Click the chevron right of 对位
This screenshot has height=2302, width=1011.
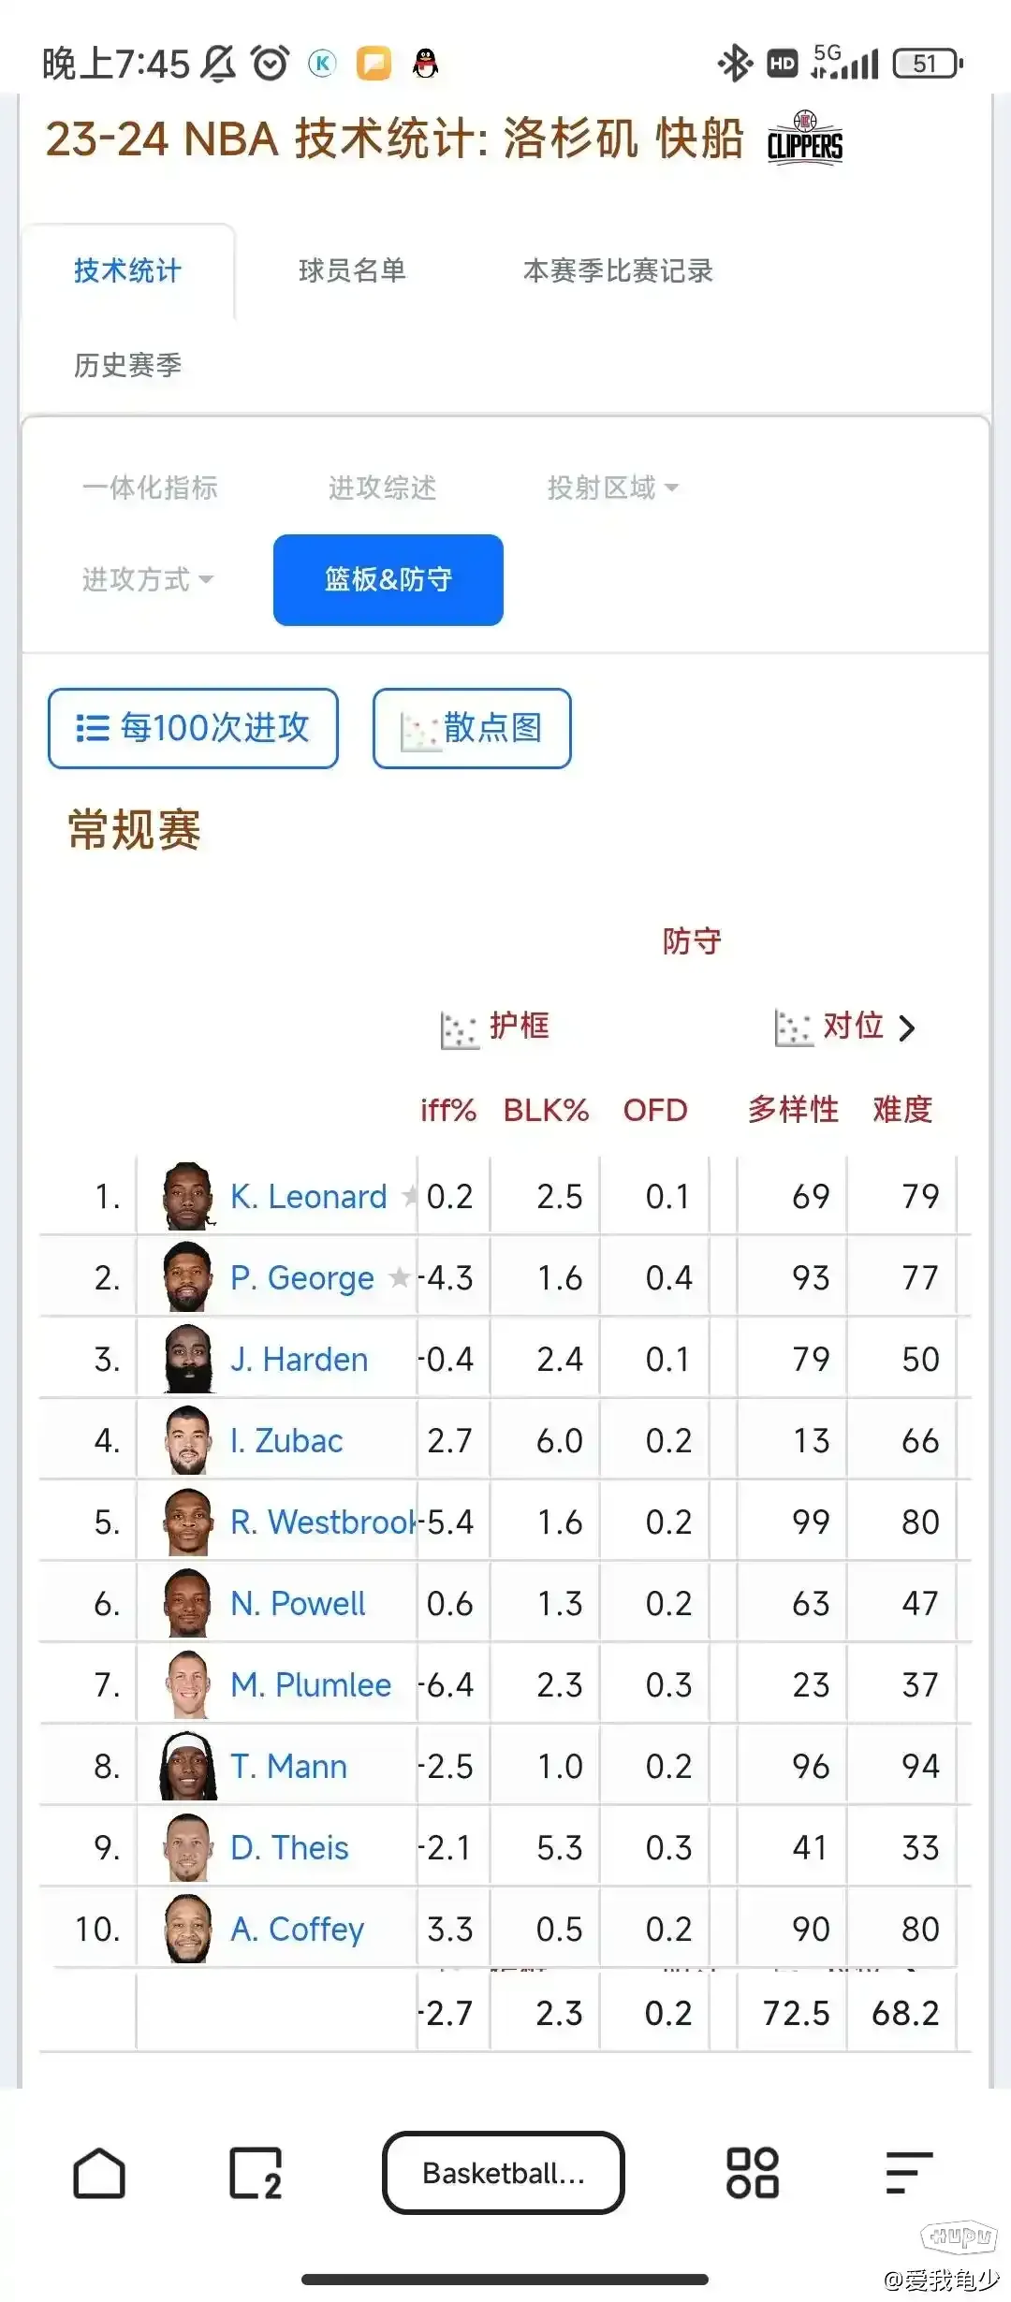pos(906,1028)
